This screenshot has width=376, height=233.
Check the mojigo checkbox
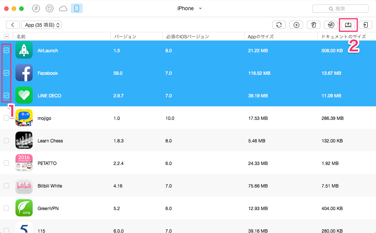(x=6, y=118)
